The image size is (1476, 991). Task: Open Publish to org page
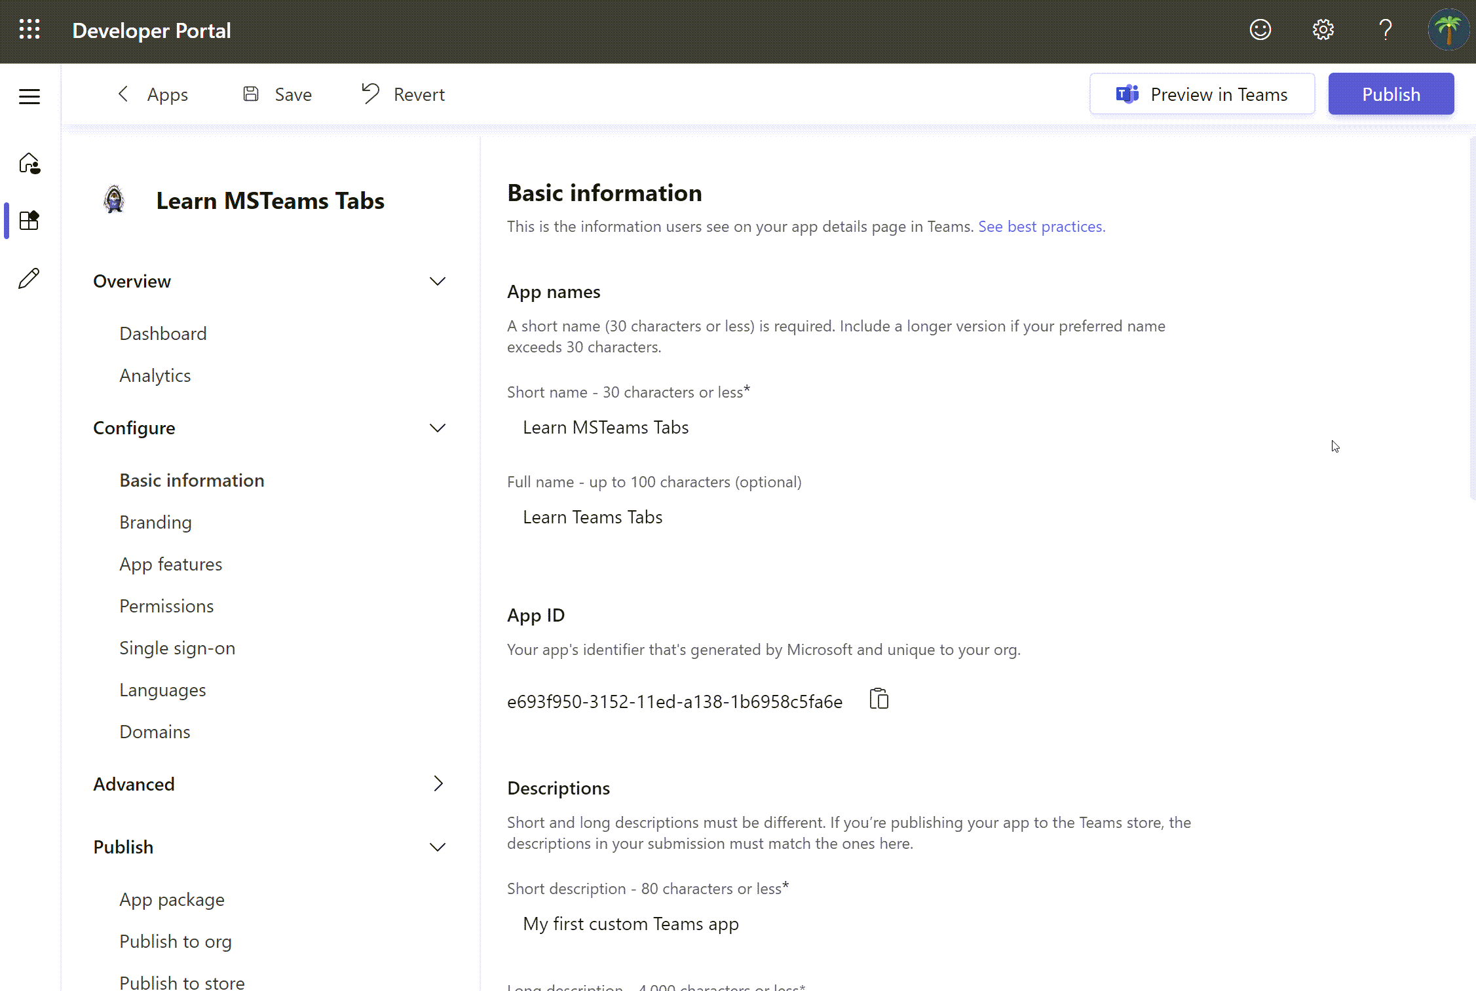coord(175,941)
